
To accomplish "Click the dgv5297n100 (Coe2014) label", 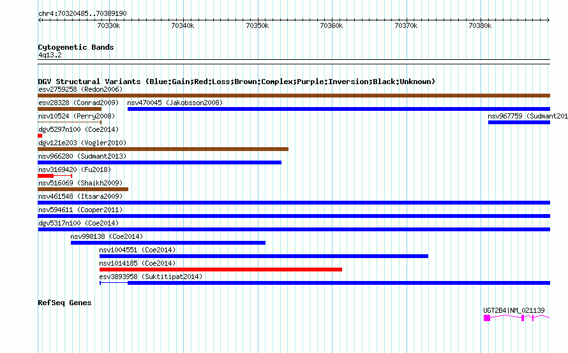I will 78,129.
